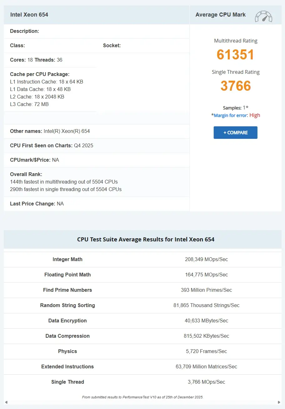
Task: Click the red High margin value
Action: click(x=255, y=115)
